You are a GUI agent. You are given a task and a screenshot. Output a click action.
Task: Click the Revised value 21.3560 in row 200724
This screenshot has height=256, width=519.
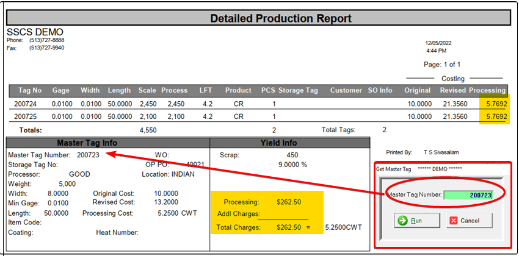[455, 104]
